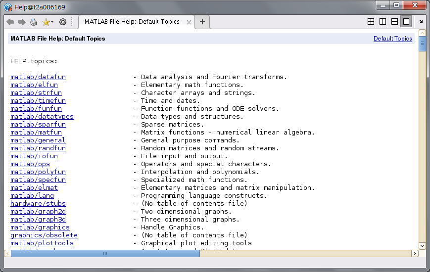Switch to left/right split layout icon

coord(382,22)
